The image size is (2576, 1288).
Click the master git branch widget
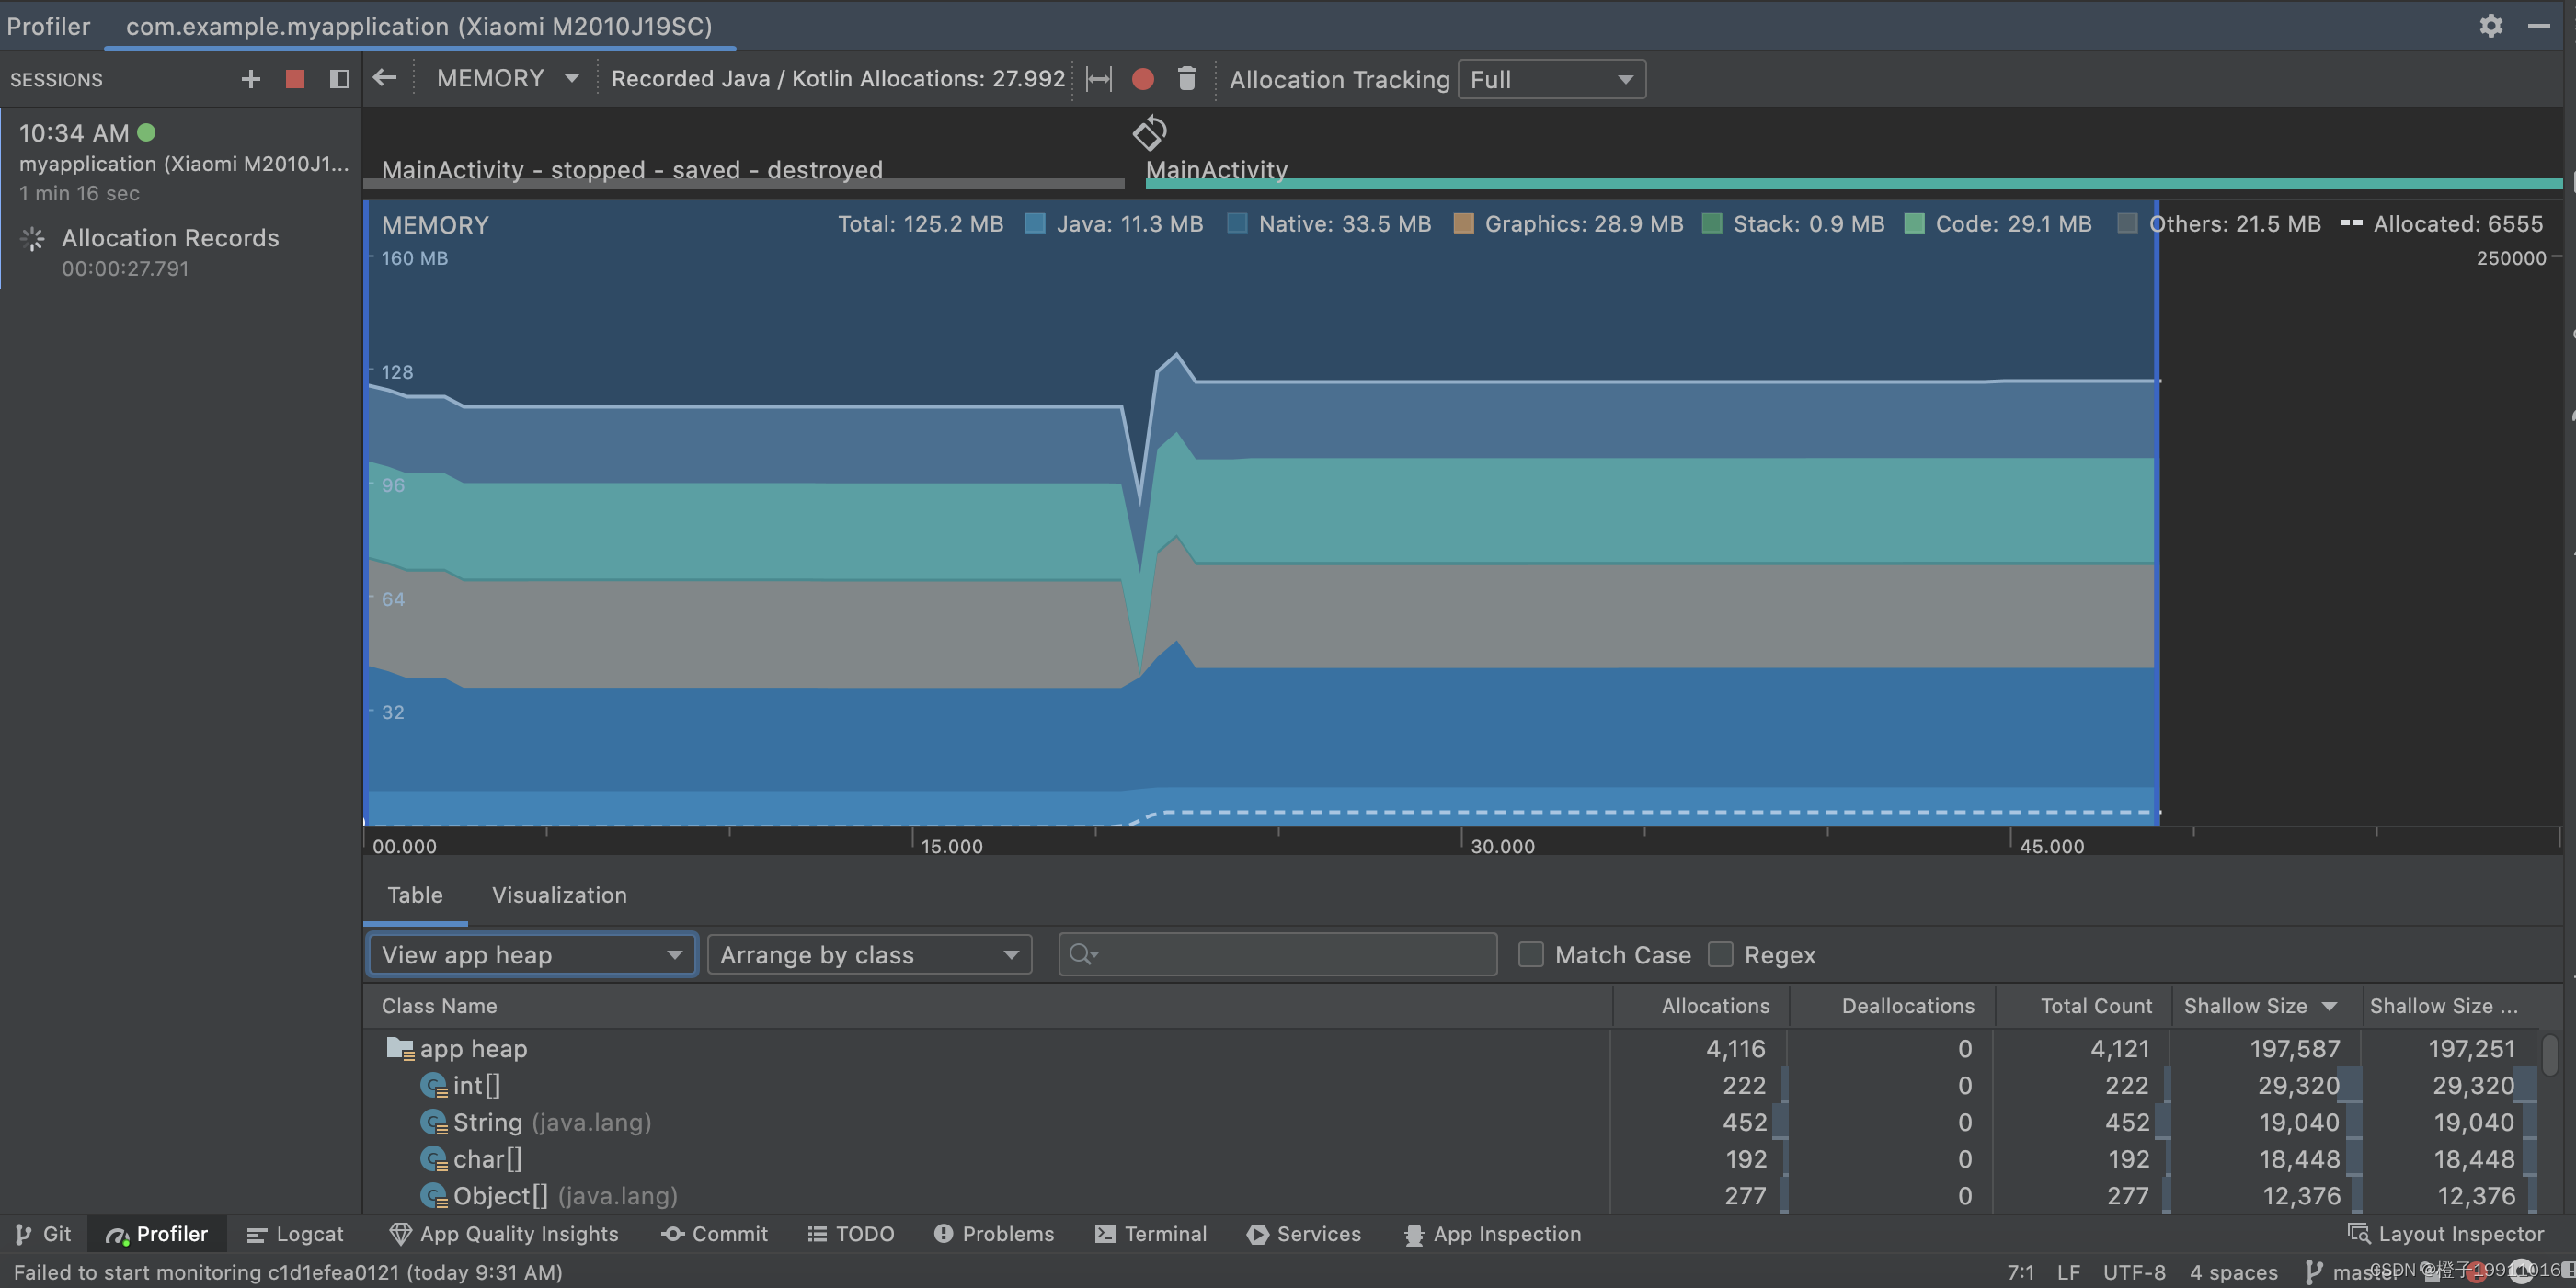tap(2352, 1271)
